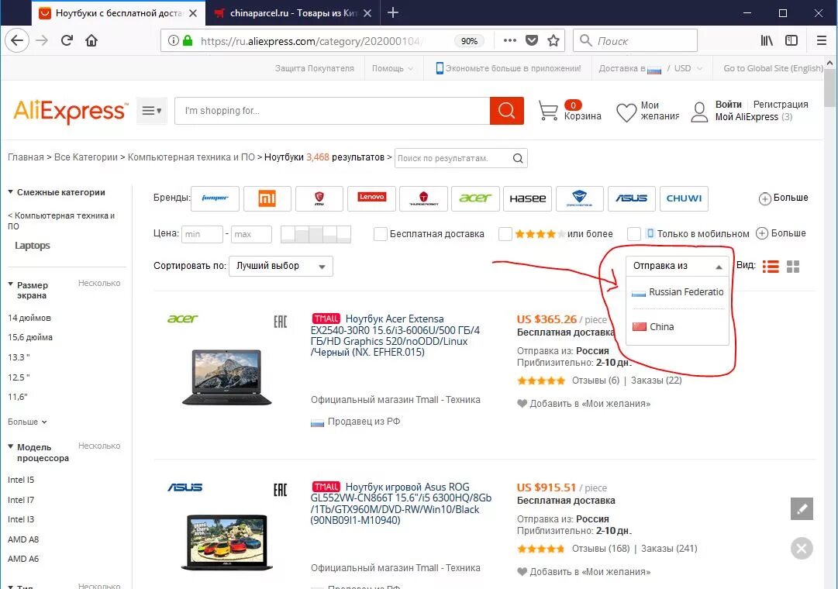Open Acer Extensa laptop thumbnail
The height and width of the screenshot is (589, 838).
(x=227, y=377)
